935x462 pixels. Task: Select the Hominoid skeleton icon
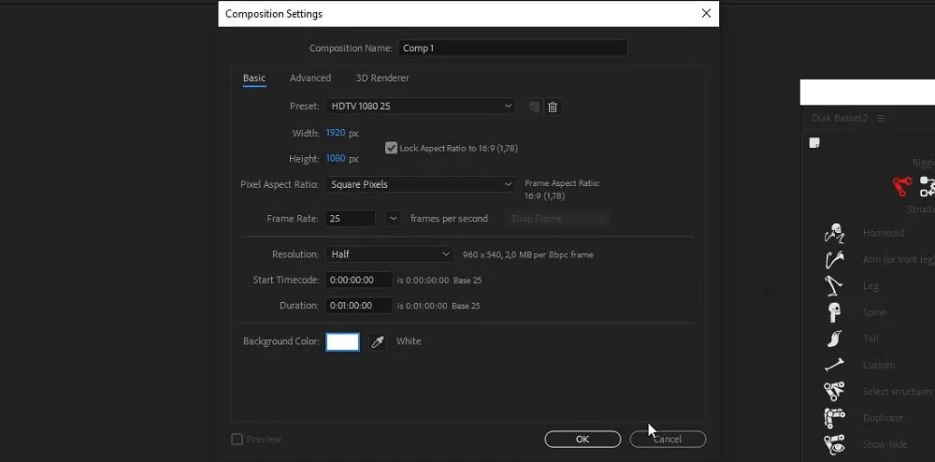click(834, 233)
